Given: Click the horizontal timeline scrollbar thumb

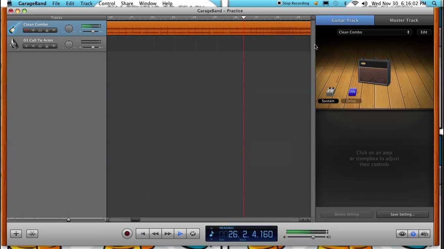Looking at the screenshot, I should coord(135,220).
